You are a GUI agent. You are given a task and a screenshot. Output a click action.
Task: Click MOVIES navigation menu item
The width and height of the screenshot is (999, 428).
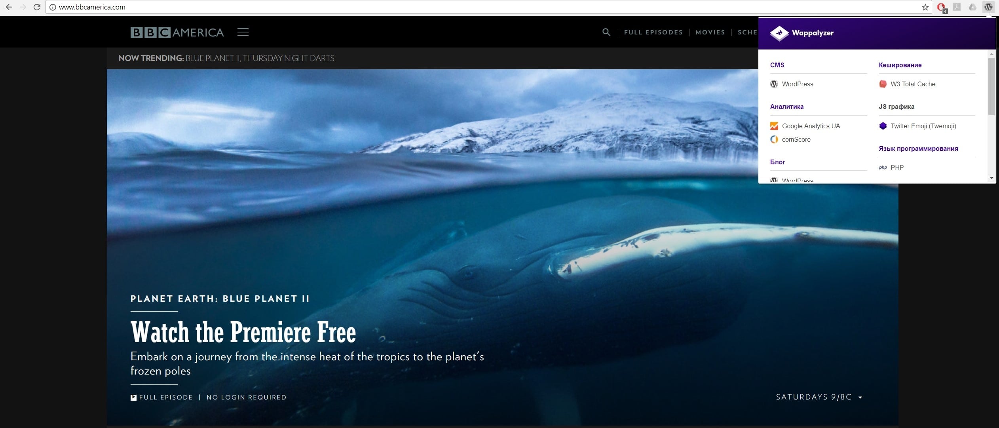[x=710, y=32]
